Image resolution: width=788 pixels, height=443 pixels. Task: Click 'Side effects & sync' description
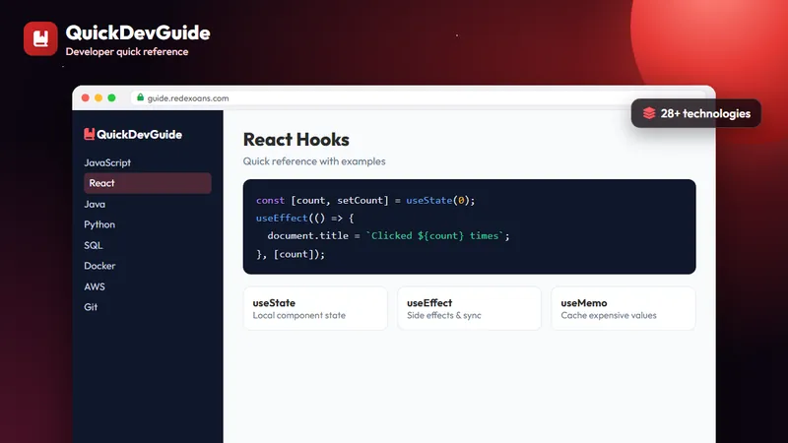click(x=444, y=315)
